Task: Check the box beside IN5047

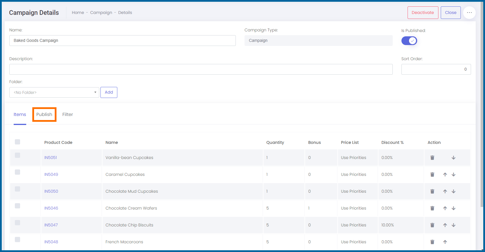Action: [17, 223]
